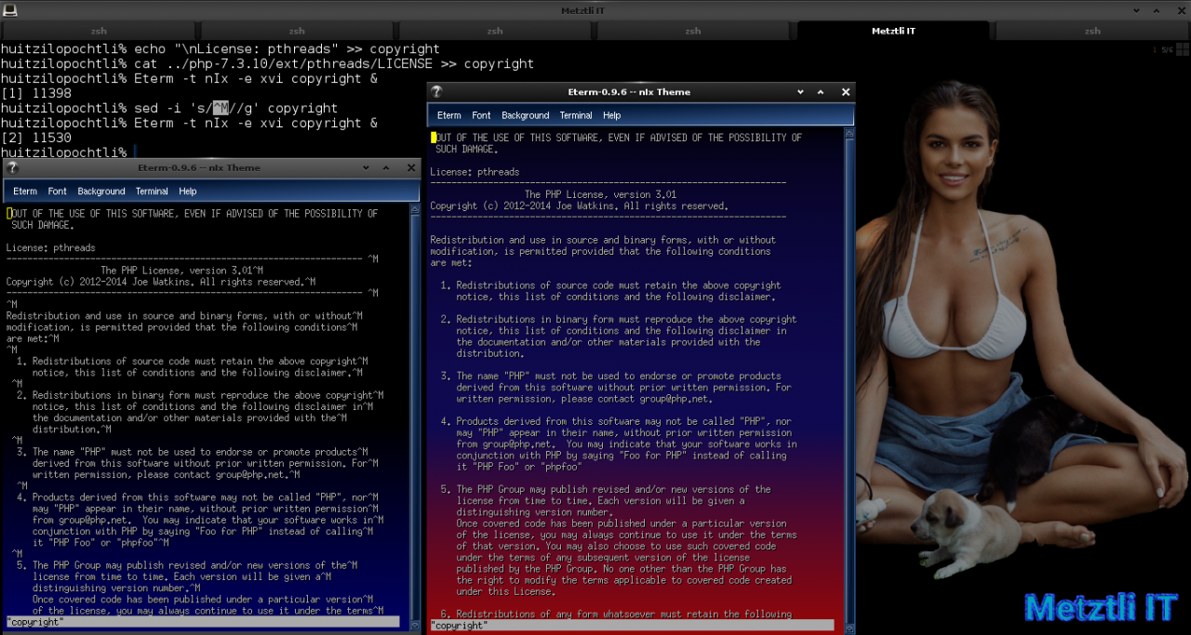Image resolution: width=1191 pixels, height=635 pixels.
Task: Click the left Eterm window vertical scrollbar
Action: point(415,418)
